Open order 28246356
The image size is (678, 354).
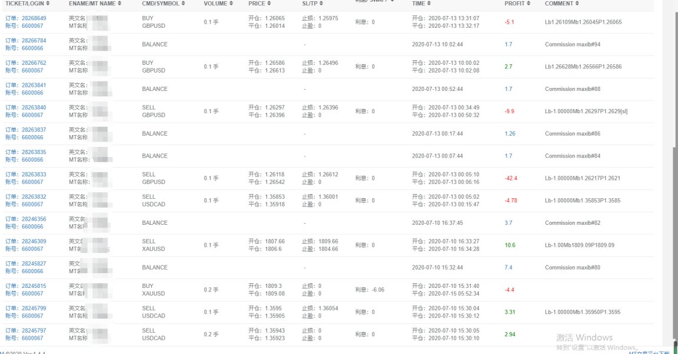coord(34,219)
